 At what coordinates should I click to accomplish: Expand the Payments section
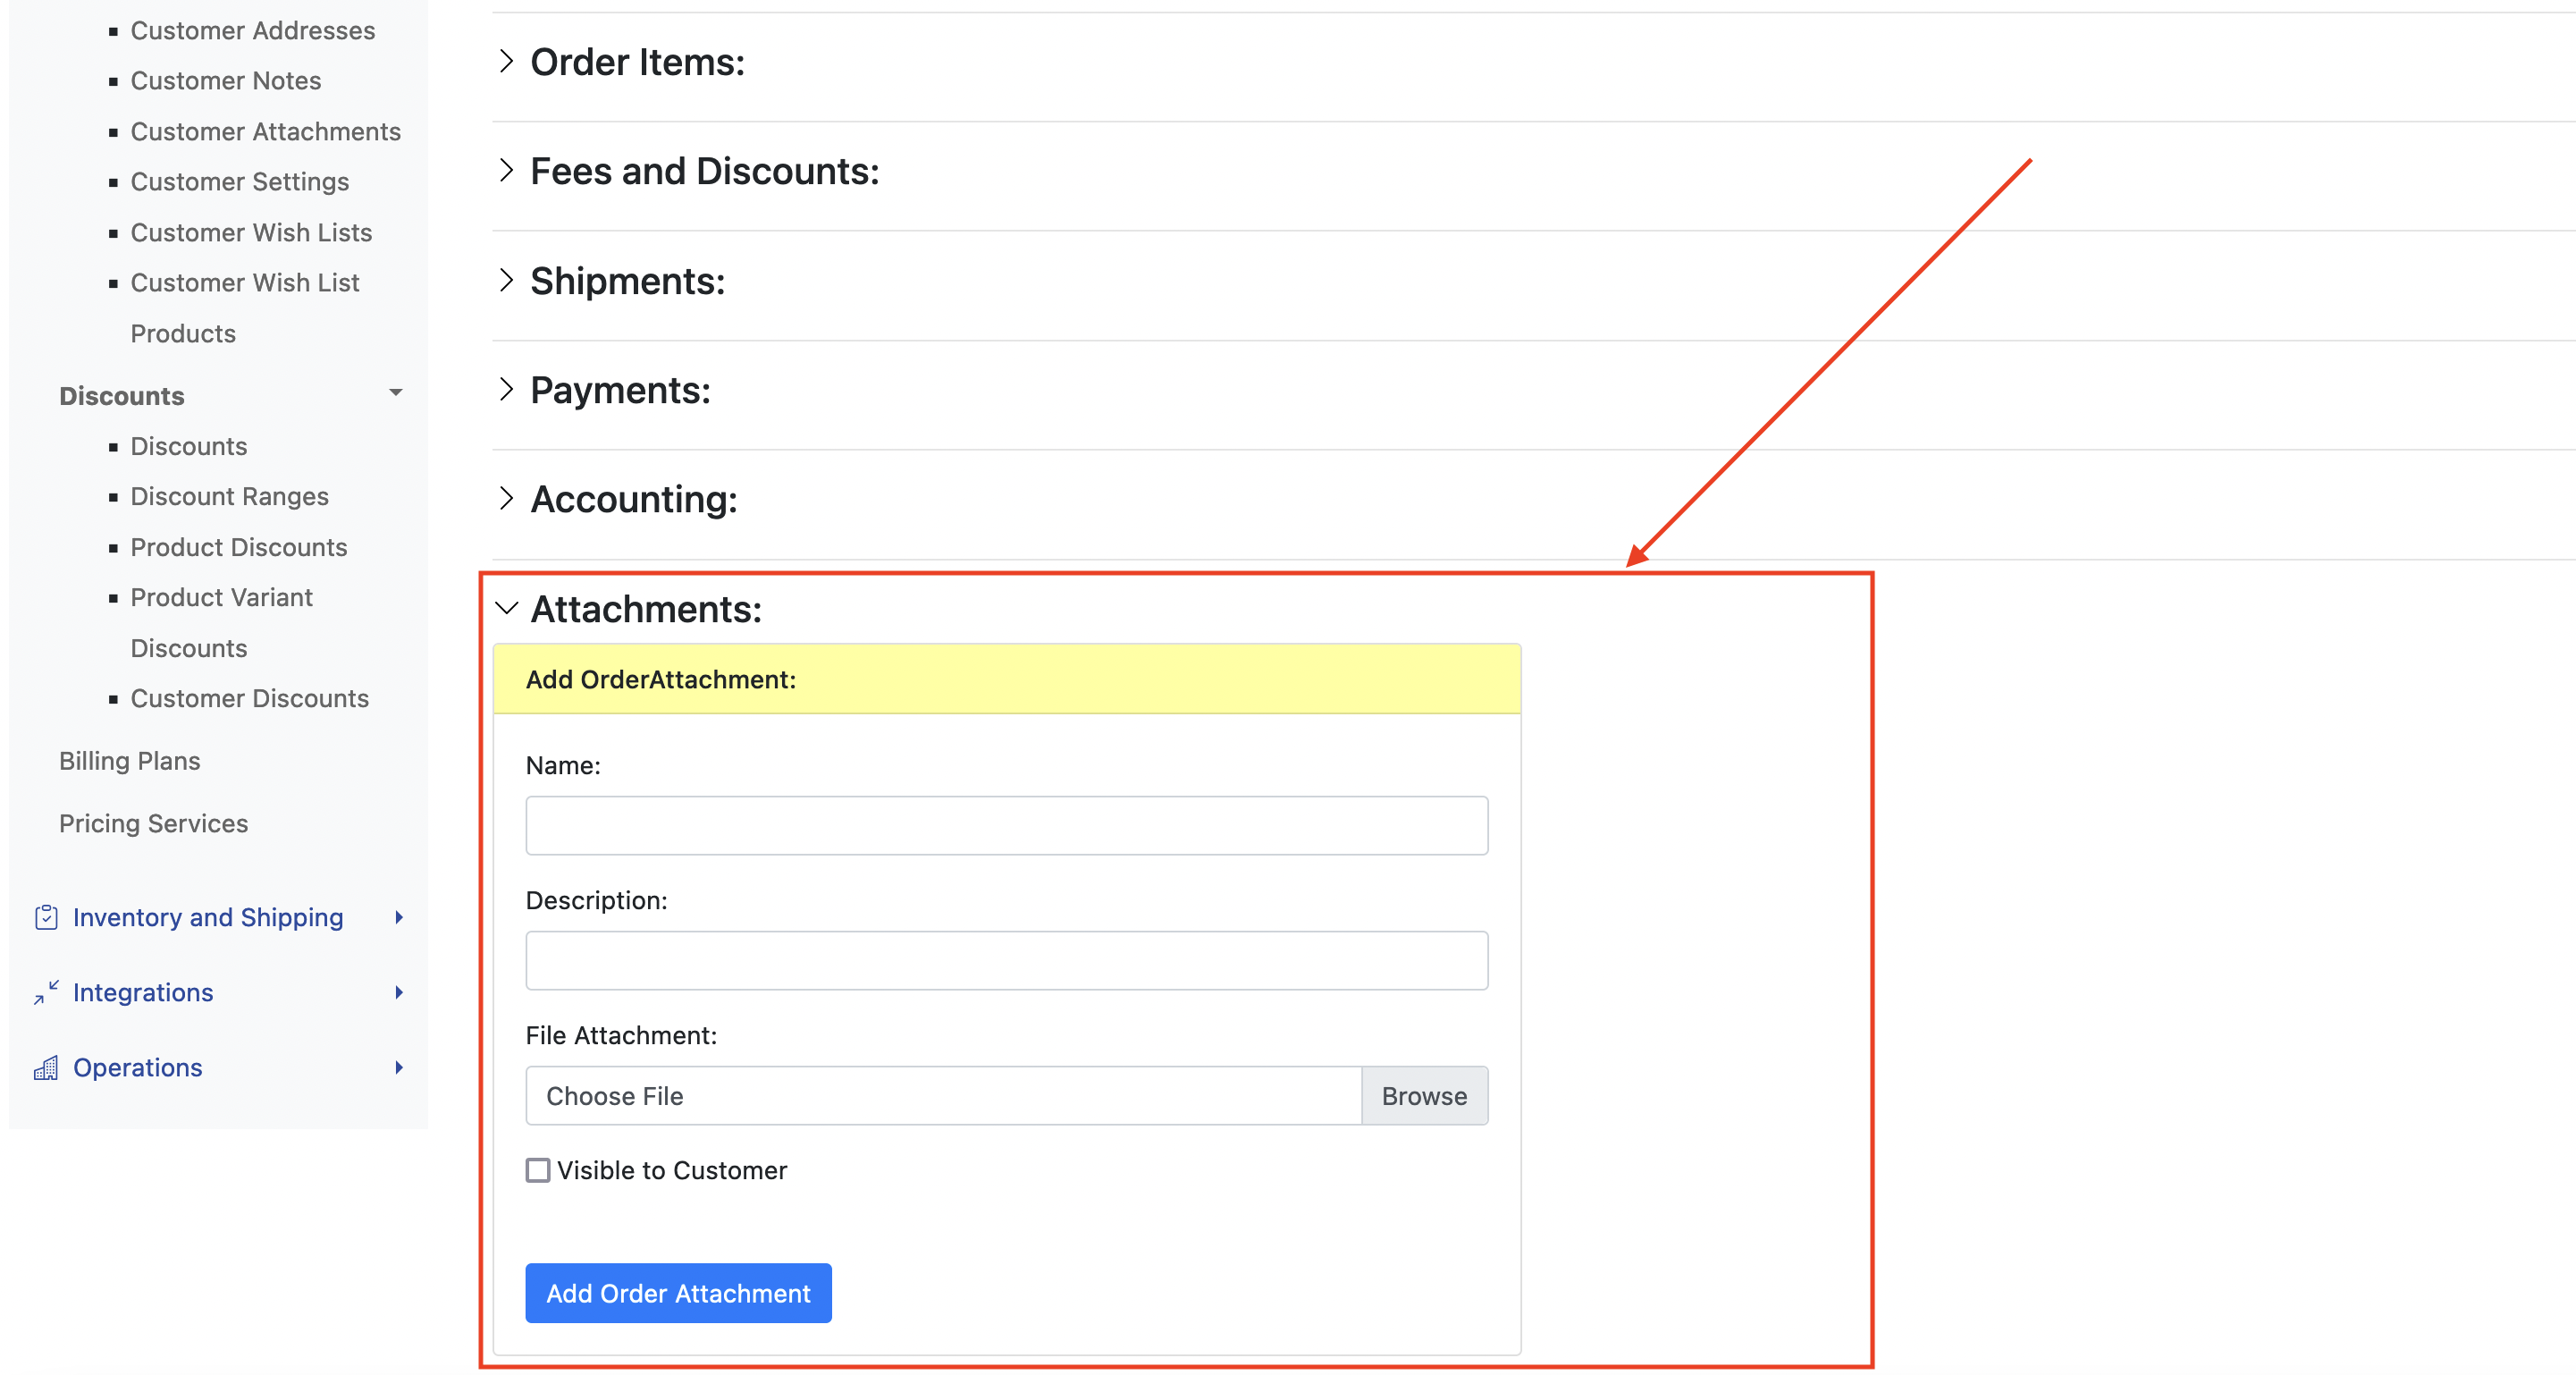tap(507, 390)
